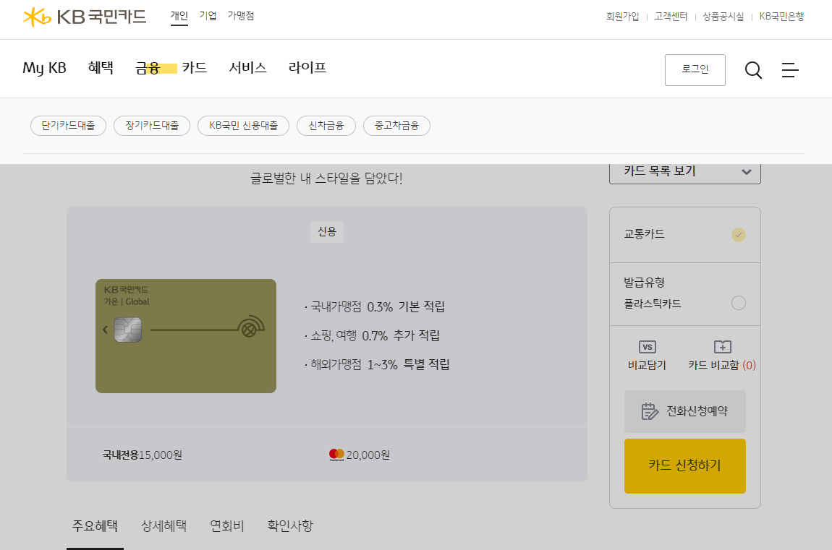The height and width of the screenshot is (550, 832).
Task: Open the My KB menu
Action: tap(45, 68)
